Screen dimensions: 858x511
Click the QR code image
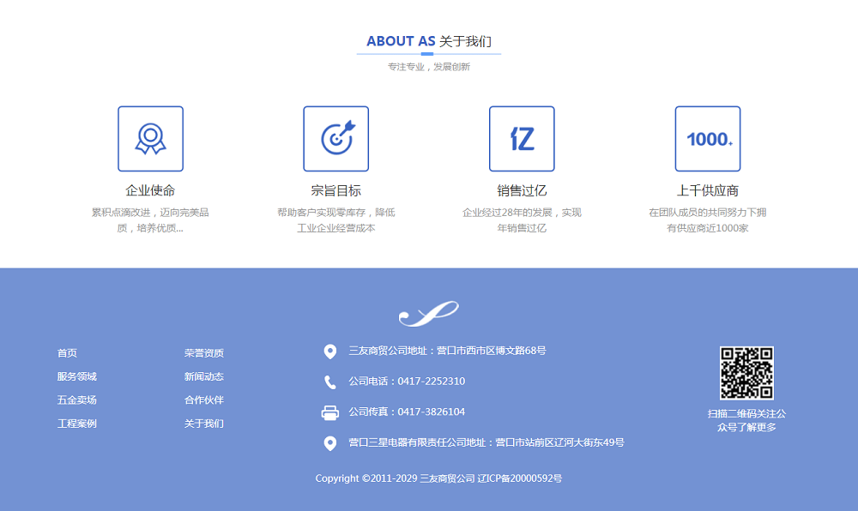(746, 373)
